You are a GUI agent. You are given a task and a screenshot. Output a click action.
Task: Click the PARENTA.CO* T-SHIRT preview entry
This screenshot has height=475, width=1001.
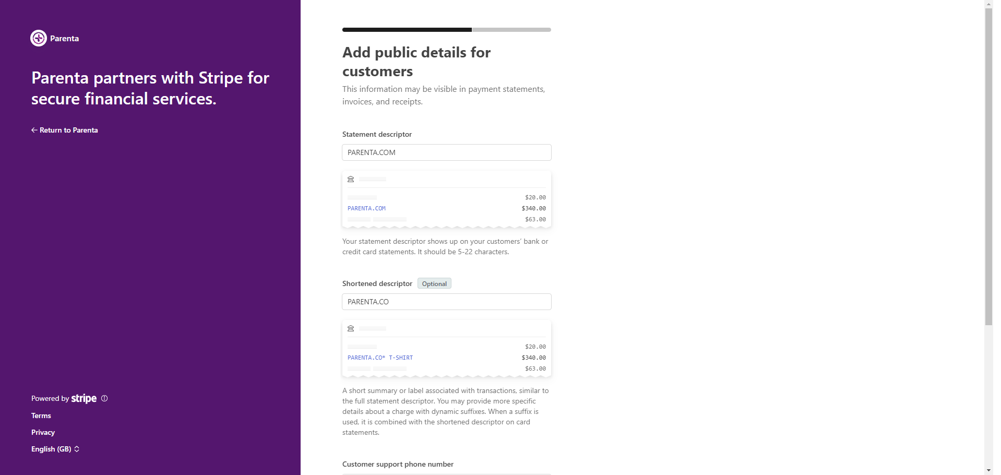[x=380, y=358]
